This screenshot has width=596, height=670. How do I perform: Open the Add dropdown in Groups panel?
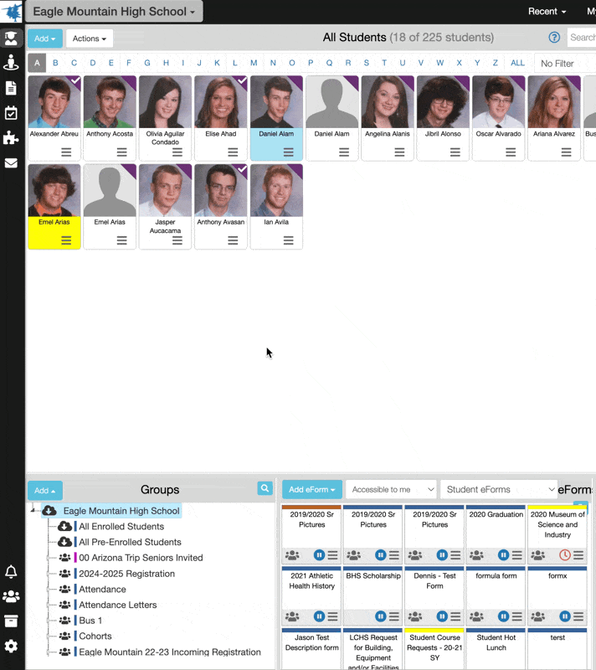click(x=45, y=491)
